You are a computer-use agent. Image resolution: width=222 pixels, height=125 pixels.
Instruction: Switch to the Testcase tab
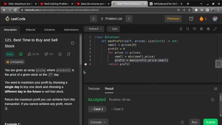[94, 89]
